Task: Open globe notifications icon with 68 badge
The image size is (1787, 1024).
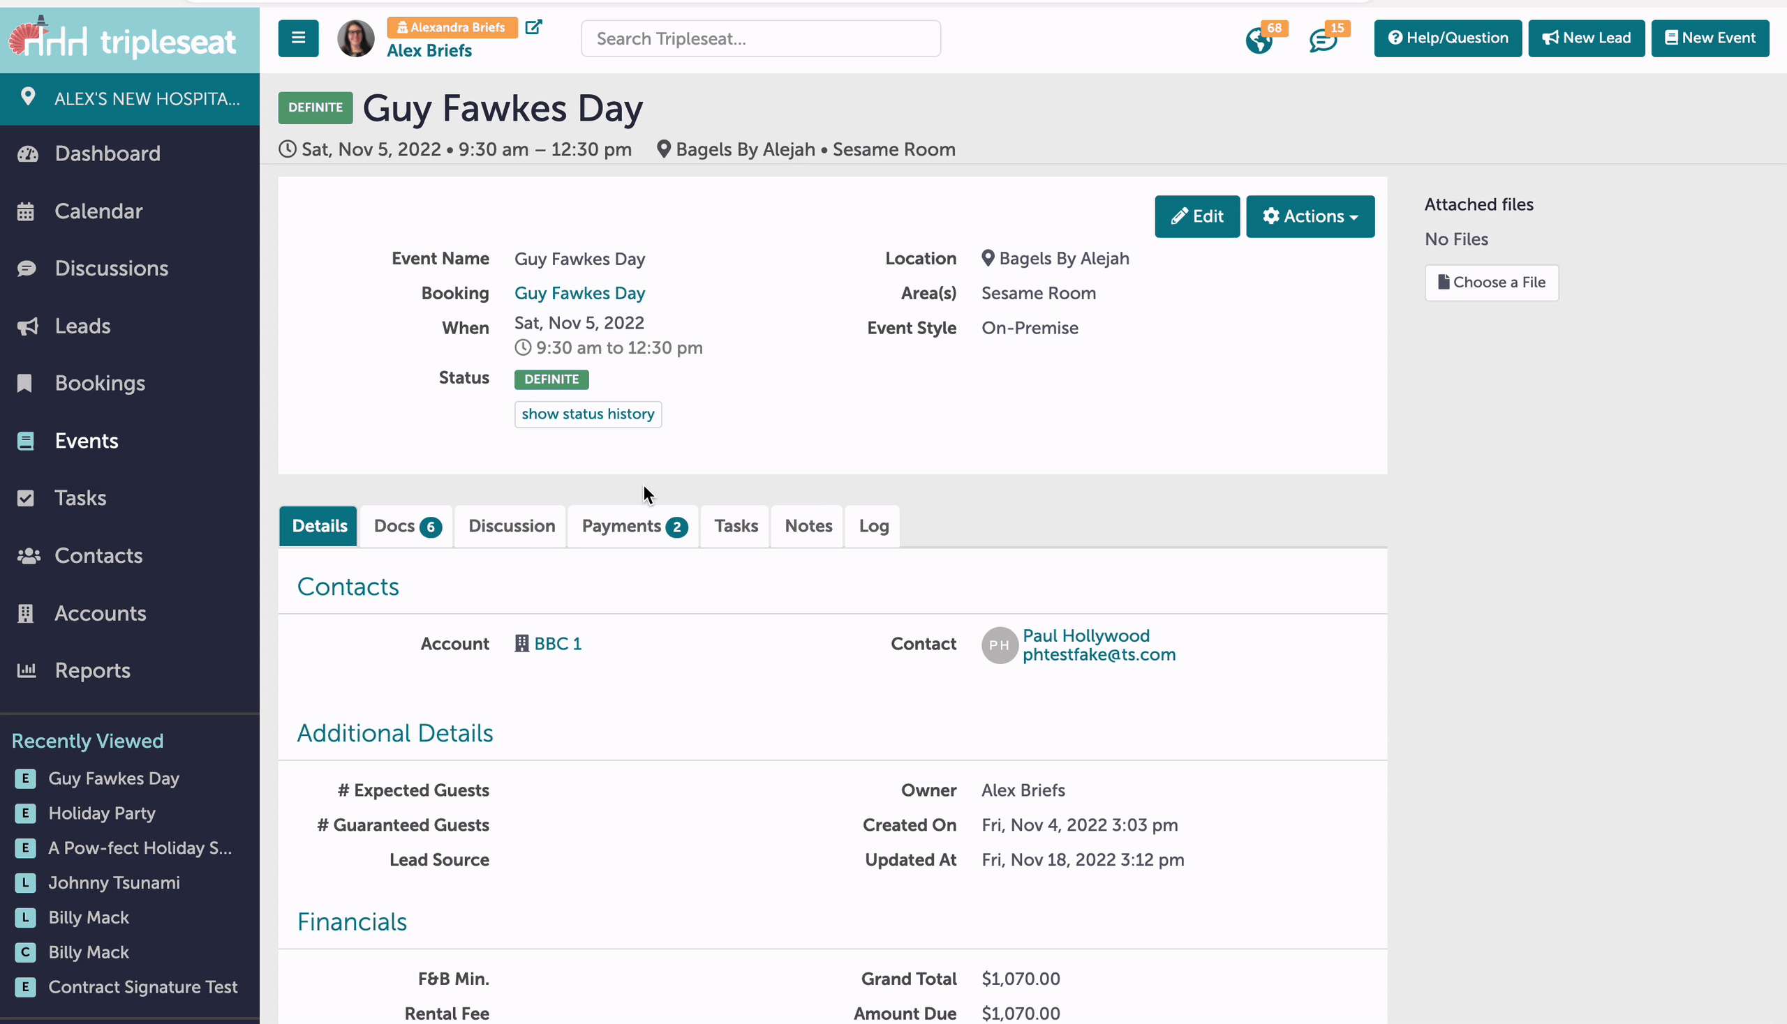Action: pyautogui.click(x=1259, y=40)
